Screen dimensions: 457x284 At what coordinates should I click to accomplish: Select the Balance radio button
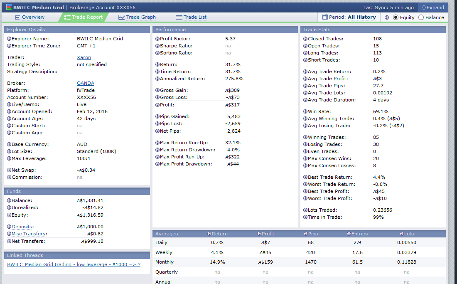pos(421,17)
